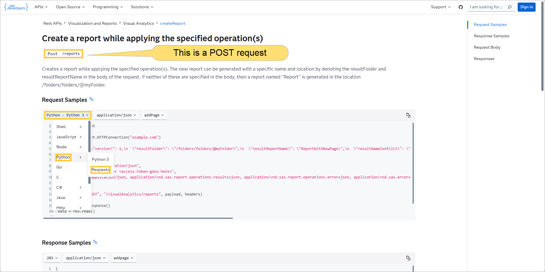Open the Python - Python 3 language dropdown
Screen dimensions: 545x272
(67, 115)
